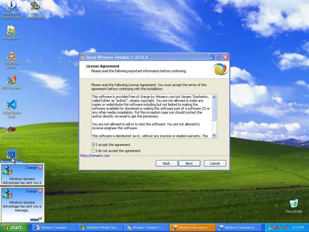Click the MSN buddy icon in the upper notification
This screenshot has width=309, height=232.
[x=7, y=170]
